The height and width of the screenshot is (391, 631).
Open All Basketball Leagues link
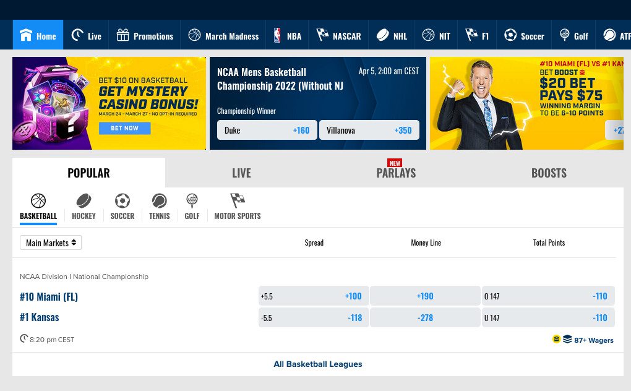(x=318, y=364)
